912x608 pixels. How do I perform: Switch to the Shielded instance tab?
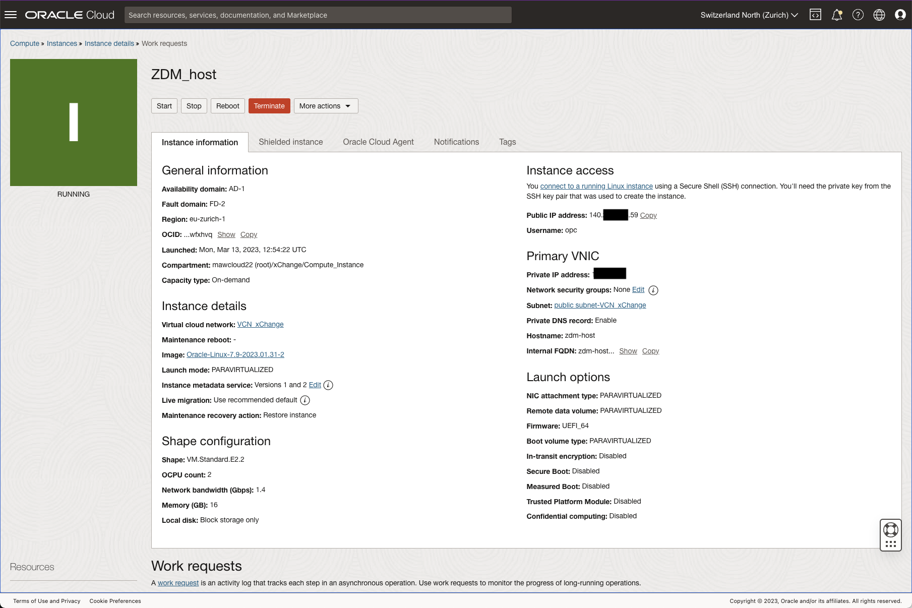pos(290,142)
